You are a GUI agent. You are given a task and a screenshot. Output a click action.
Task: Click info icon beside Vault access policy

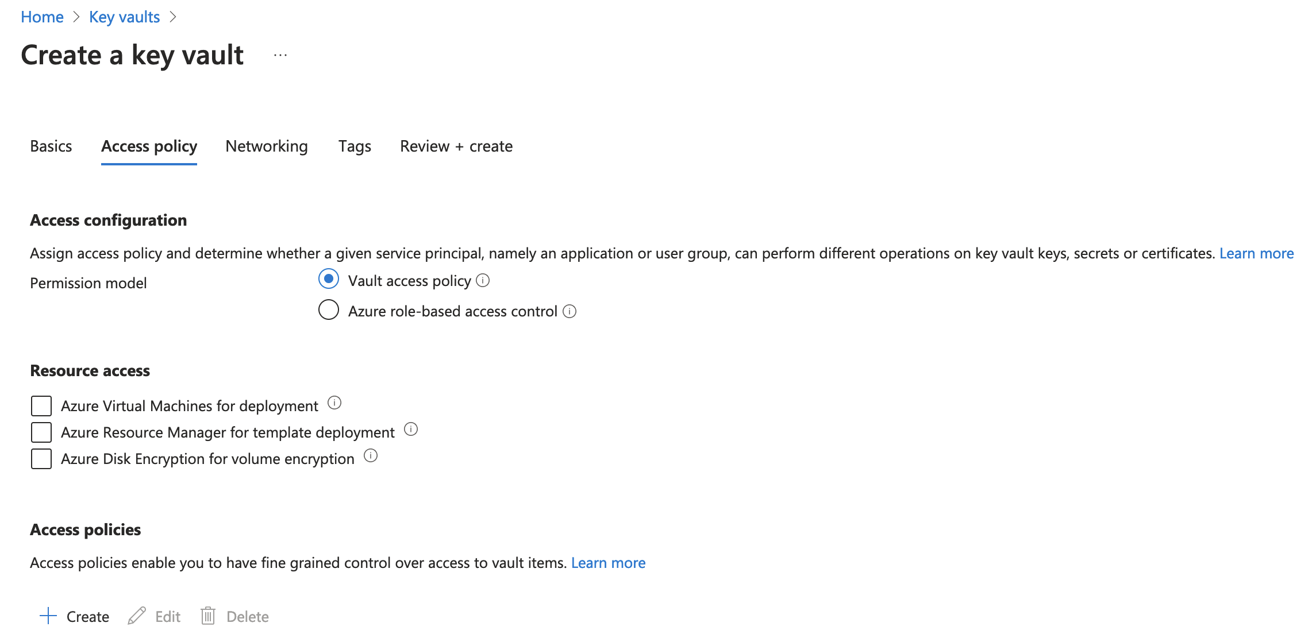[483, 281]
